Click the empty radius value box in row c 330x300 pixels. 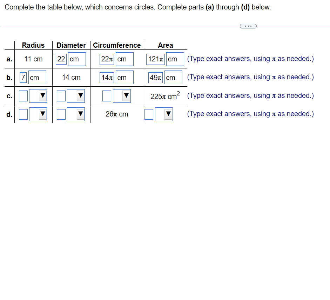pos(23,95)
